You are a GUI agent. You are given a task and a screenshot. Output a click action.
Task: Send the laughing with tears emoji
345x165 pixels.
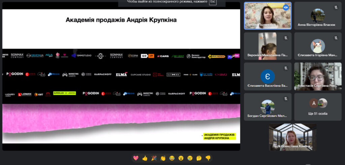[172, 158]
